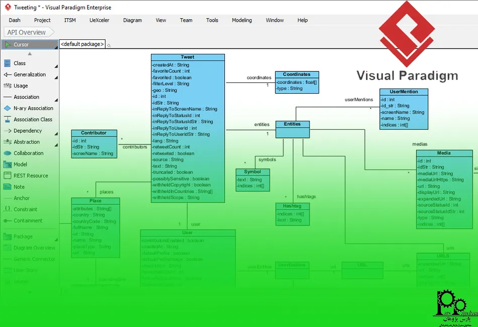The image size is (478, 327).
Task: Open the Modeling menu
Action: 242,20
